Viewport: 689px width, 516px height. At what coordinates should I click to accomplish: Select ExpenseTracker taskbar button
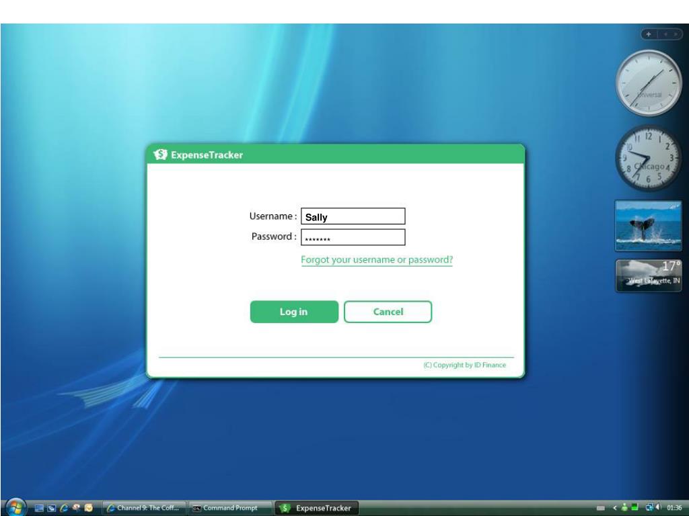point(317,508)
